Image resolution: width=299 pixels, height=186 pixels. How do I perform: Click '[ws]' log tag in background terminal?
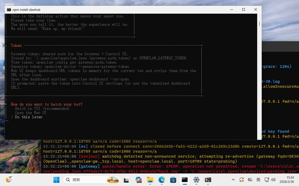click(x=83, y=146)
